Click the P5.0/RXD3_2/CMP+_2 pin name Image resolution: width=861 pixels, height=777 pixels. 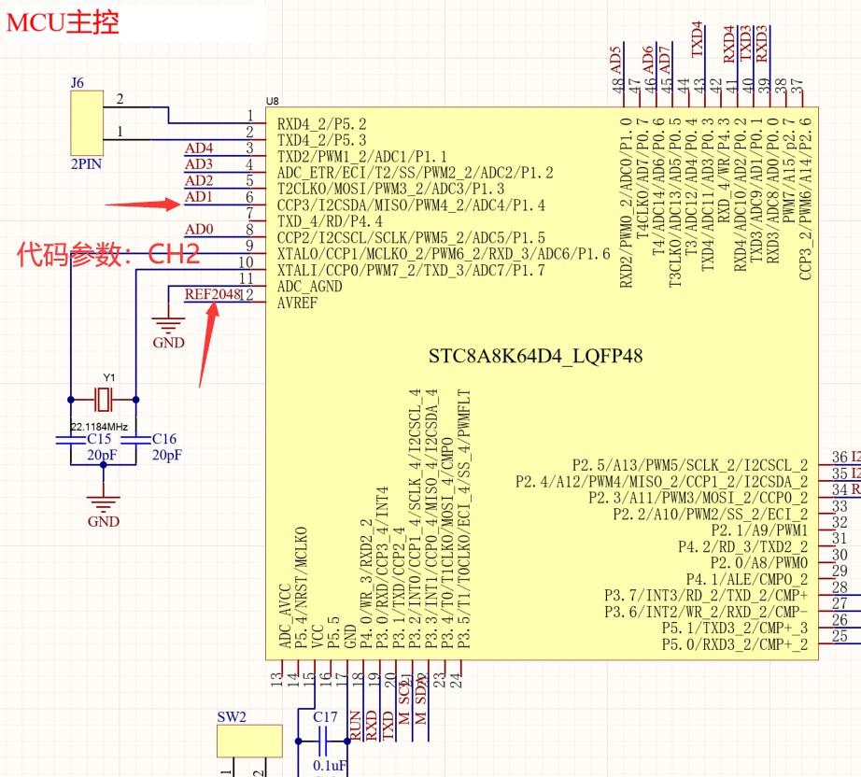pos(735,644)
